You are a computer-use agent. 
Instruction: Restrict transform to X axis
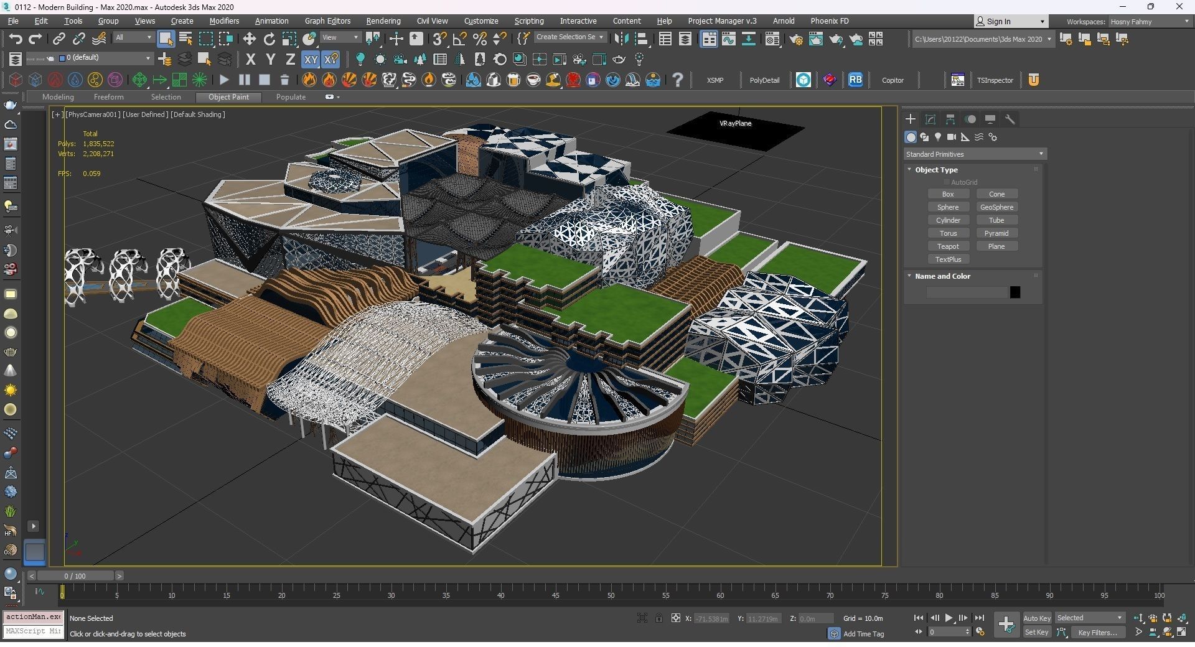[251, 60]
